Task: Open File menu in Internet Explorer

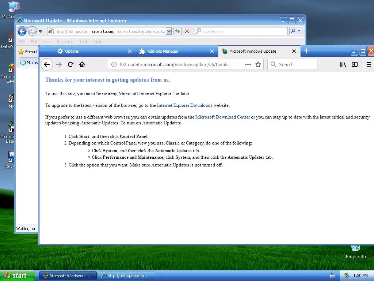Action: coord(22,42)
